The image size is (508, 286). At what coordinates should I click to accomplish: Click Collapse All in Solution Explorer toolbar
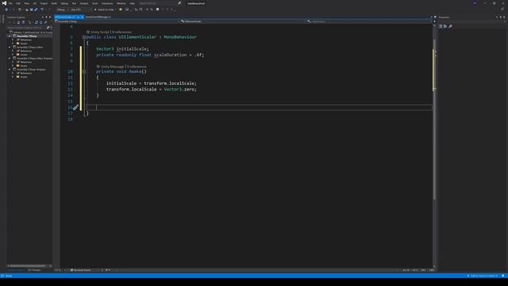click(x=37, y=22)
